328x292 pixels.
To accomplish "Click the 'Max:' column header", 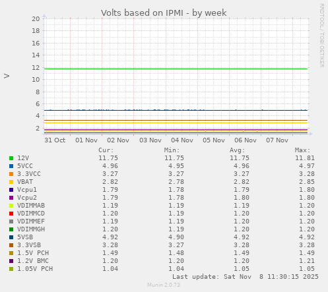I will pyautogui.click(x=303, y=150).
